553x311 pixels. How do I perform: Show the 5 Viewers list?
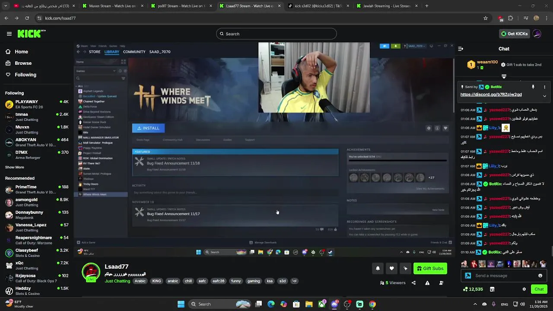point(393,283)
